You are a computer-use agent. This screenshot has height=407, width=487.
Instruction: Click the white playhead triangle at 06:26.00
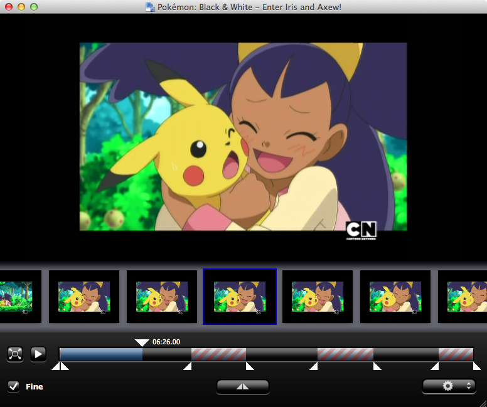[142, 342]
